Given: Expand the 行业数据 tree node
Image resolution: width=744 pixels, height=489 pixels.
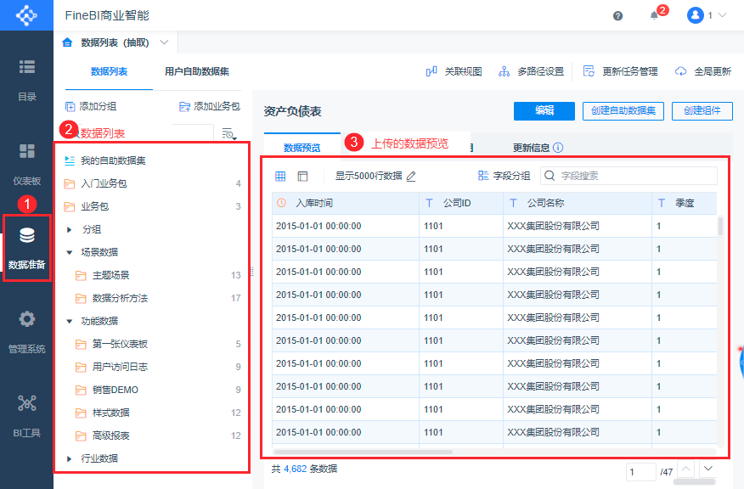Looking at the screenshot, I should (x=70, y=458).
